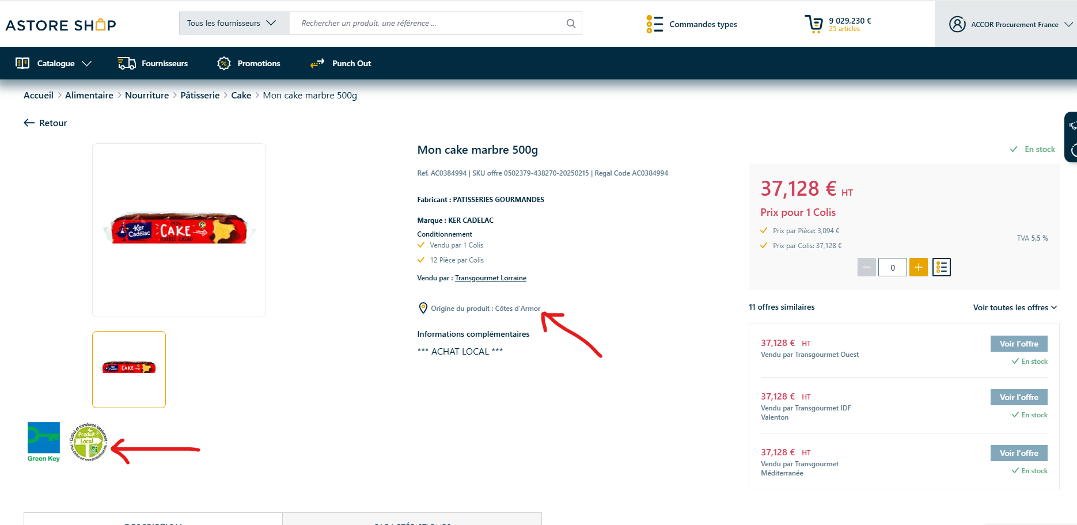Open seller Transgourmet Lorraine link

coord(491,278)
